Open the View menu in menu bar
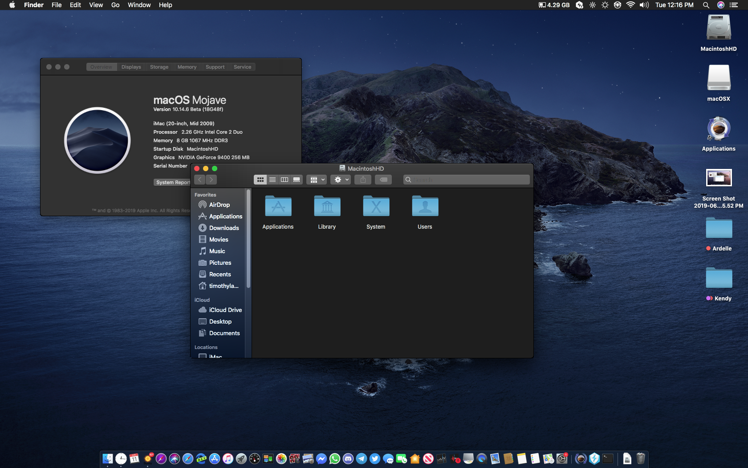The height and width of the screenshot is (468, 748). (96, 5)
